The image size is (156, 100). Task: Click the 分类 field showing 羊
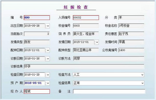(131, 18)
